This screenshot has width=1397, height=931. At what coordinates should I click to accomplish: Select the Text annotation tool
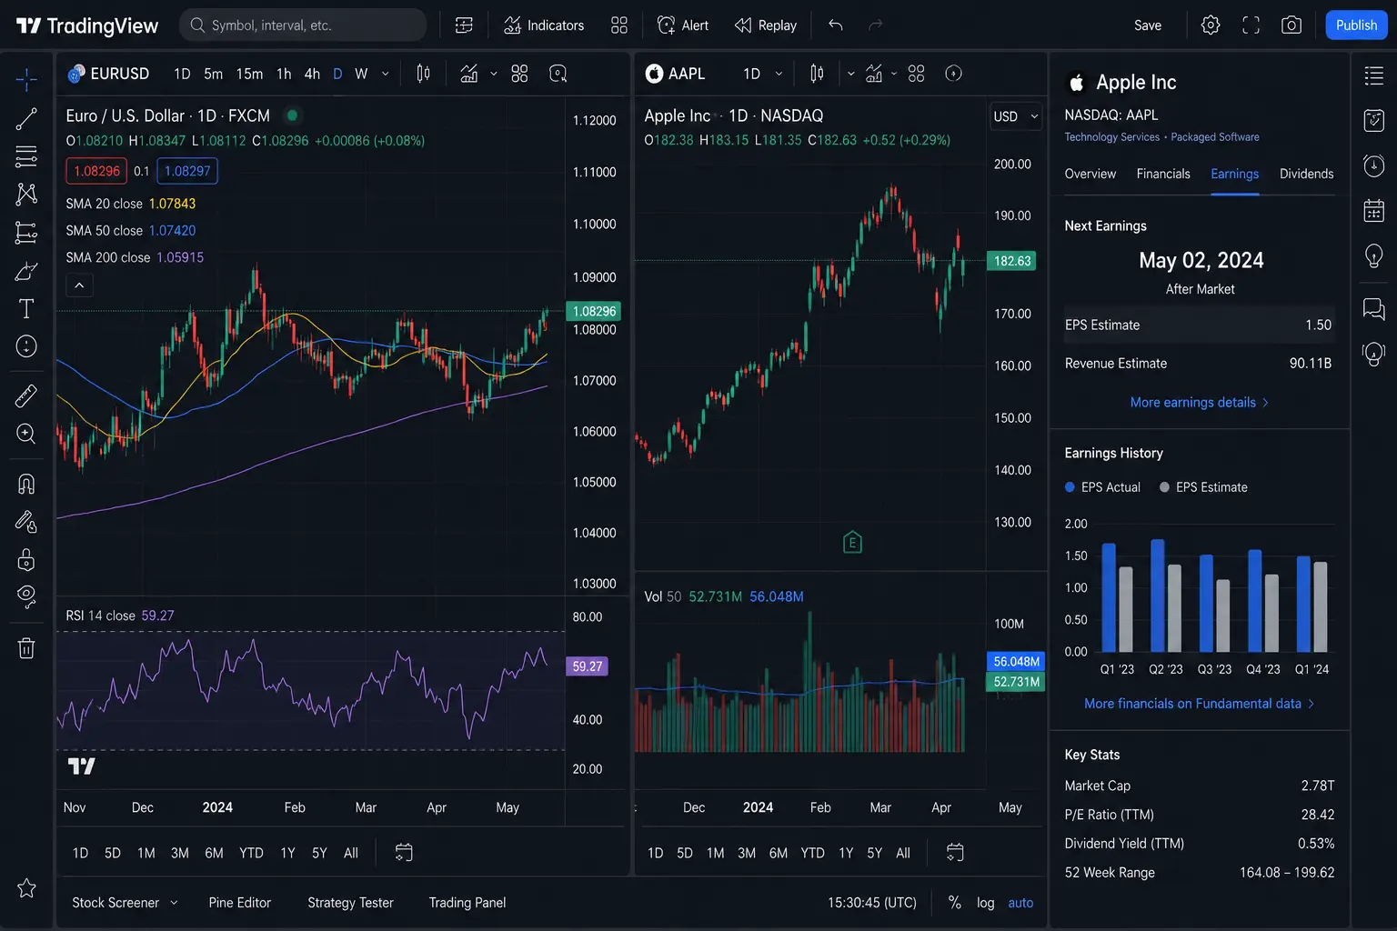coord(26,309)
